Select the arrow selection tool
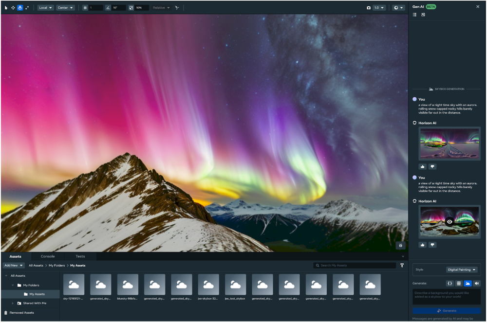487x323 pixels. pos(6,7)
